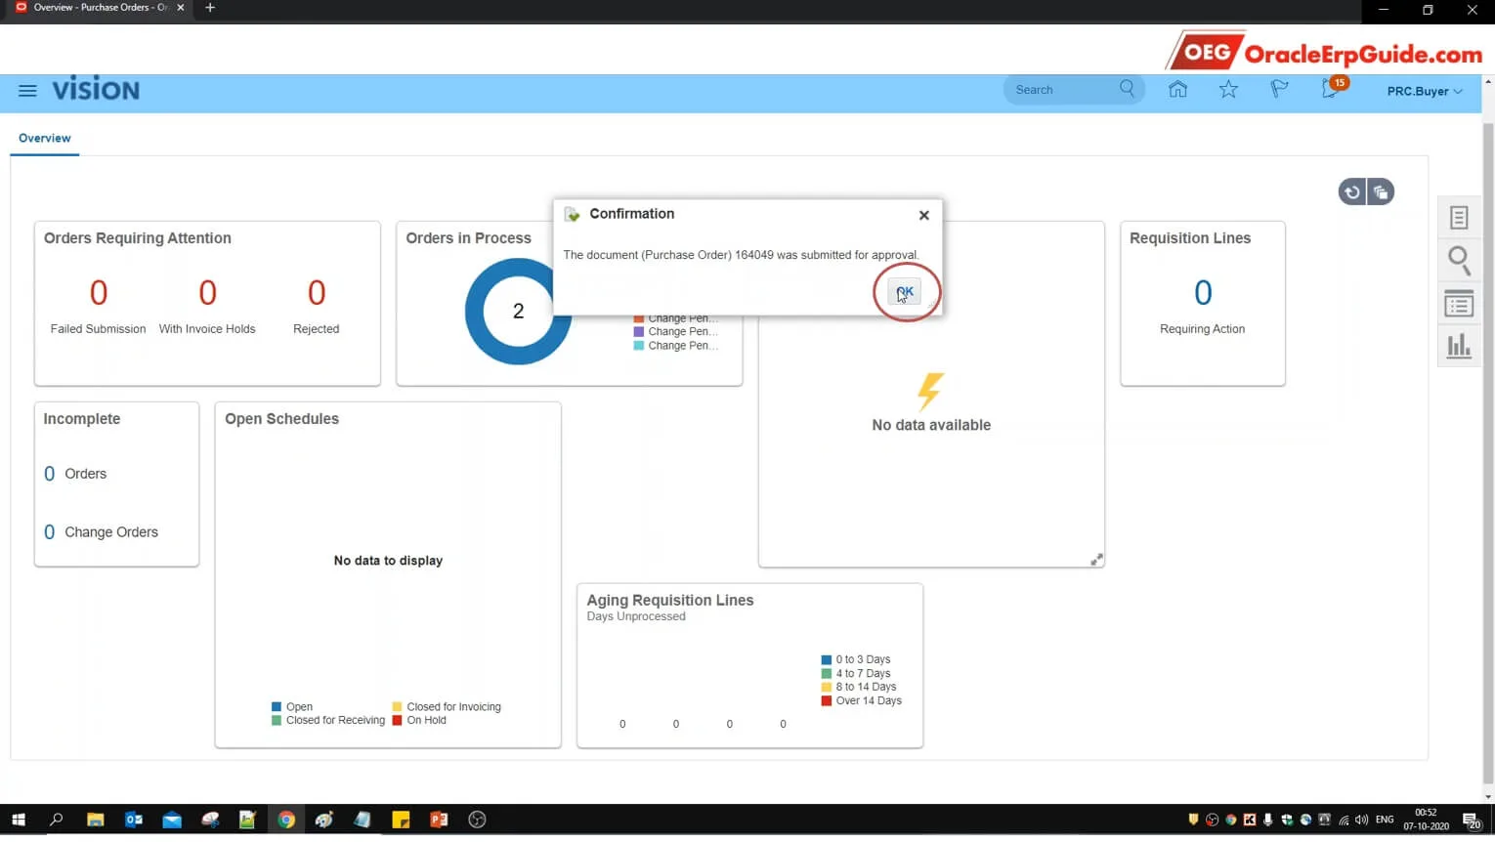1495x842 pixels.
Task: Go to Home via house icon
Action: point(1178,90)
